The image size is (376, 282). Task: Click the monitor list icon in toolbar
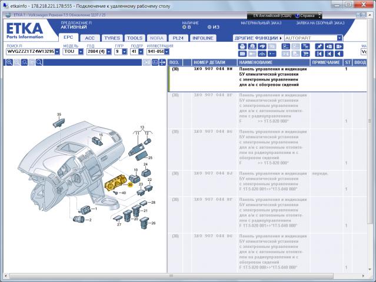pos(286,46)
